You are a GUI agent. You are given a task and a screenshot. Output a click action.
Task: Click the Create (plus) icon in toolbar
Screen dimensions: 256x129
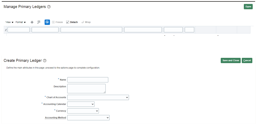[32, 22]
